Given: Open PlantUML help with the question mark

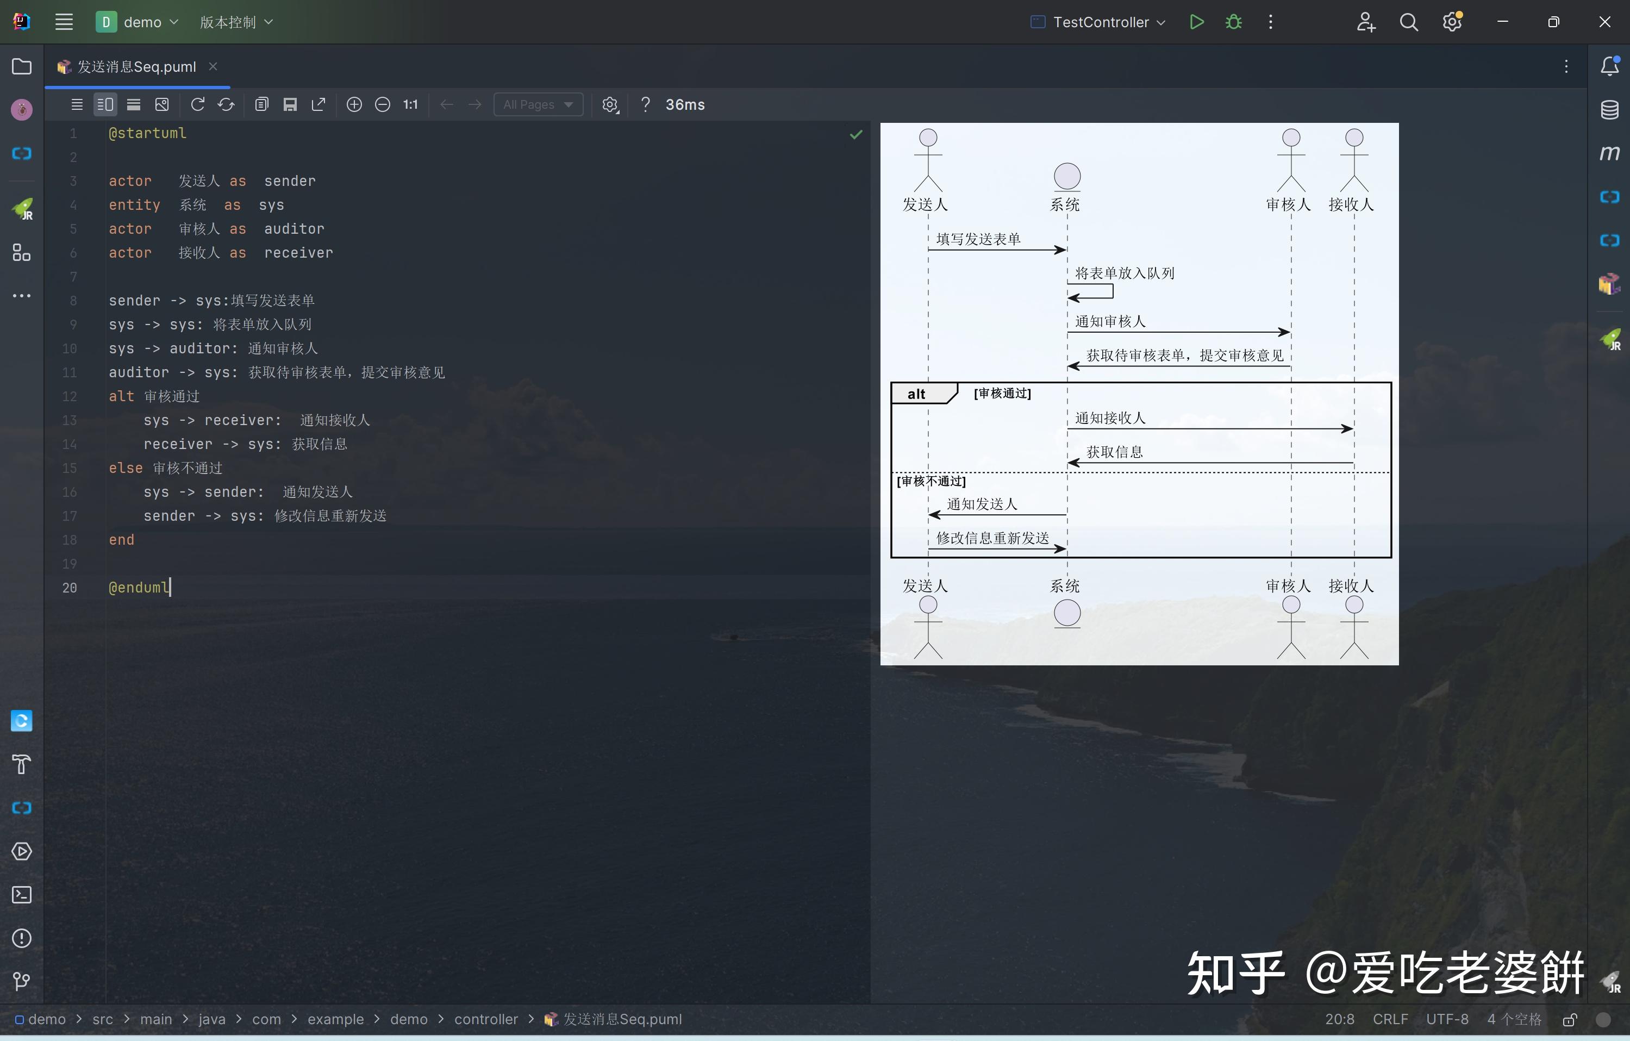Looking at the screenshot, I should click(645, 104).
